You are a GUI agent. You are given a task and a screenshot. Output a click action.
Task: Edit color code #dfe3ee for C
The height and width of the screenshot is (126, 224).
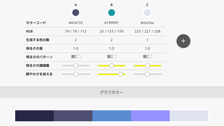(147, 23)
